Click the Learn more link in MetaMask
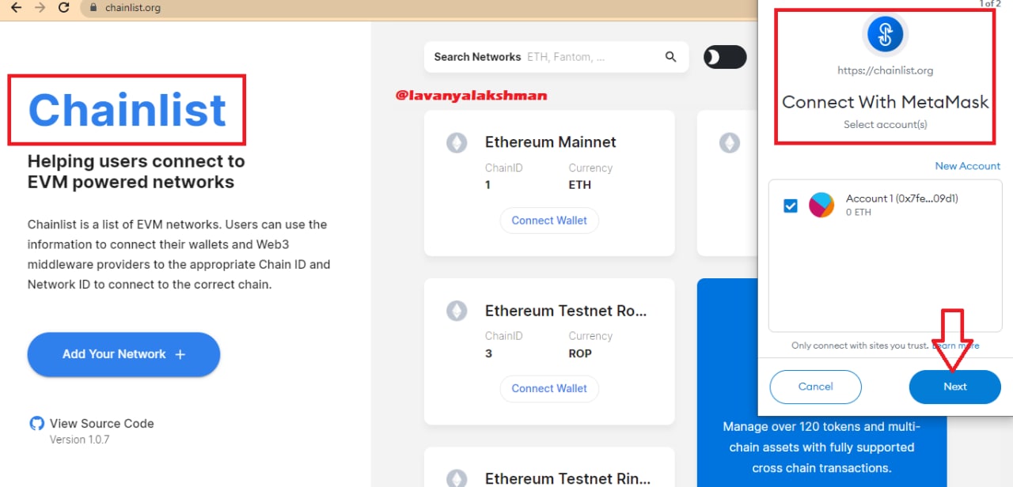 click(x=955, y=345)
